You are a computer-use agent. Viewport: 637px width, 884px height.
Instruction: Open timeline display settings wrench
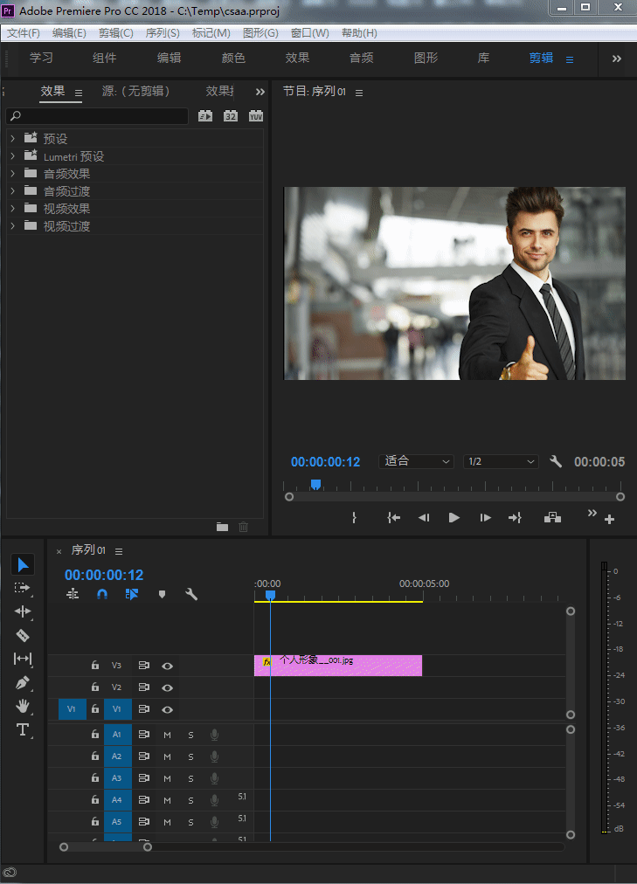tap(191, 594)
